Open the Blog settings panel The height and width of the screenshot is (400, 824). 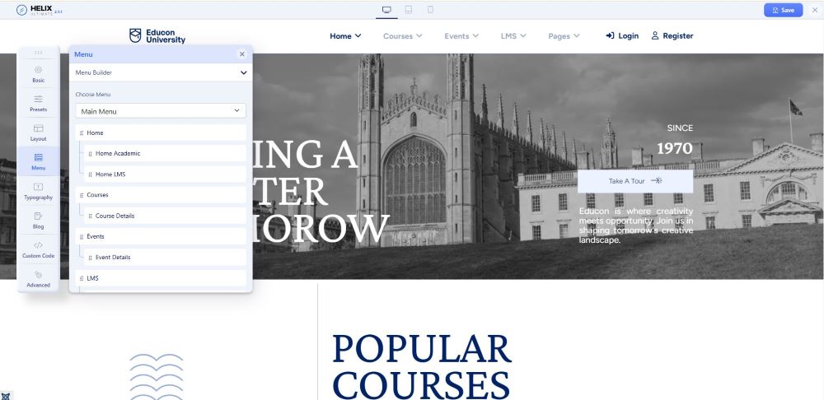tap(39, 221)
